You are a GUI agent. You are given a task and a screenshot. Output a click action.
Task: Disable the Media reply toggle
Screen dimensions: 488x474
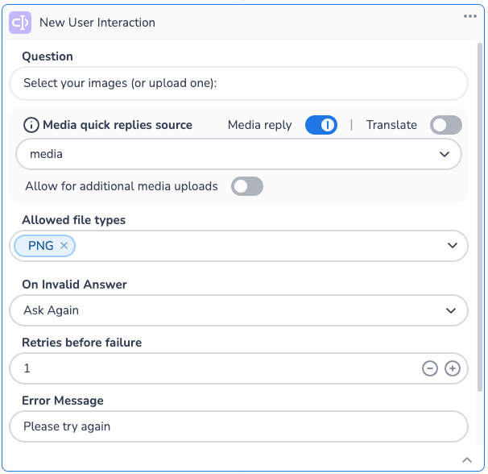(x=321, y=125)
